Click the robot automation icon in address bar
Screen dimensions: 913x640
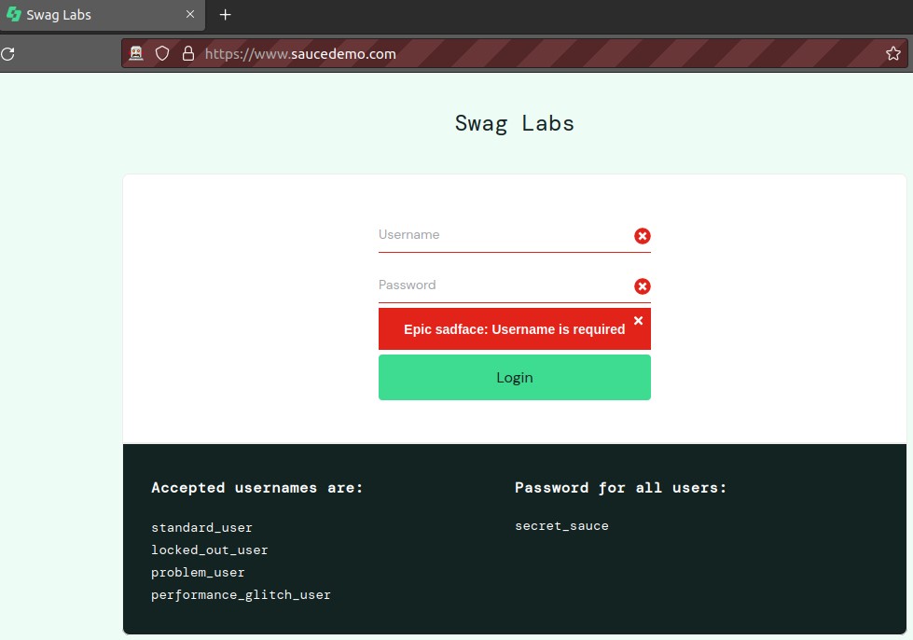[137, 54]
